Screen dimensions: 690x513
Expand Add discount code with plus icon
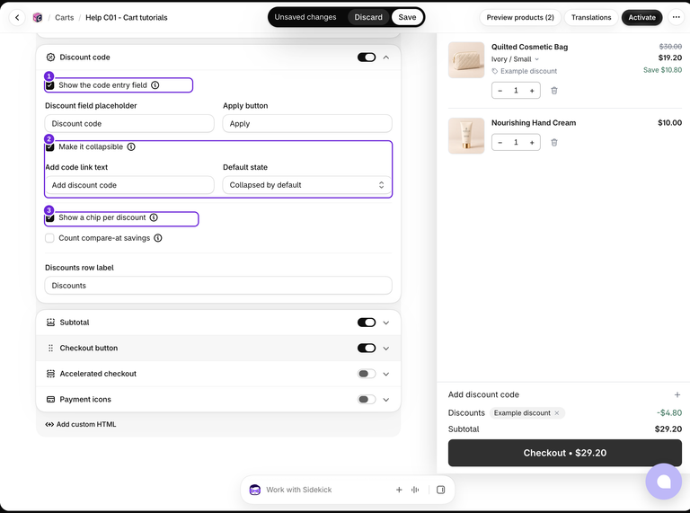(x=677, y=395)
